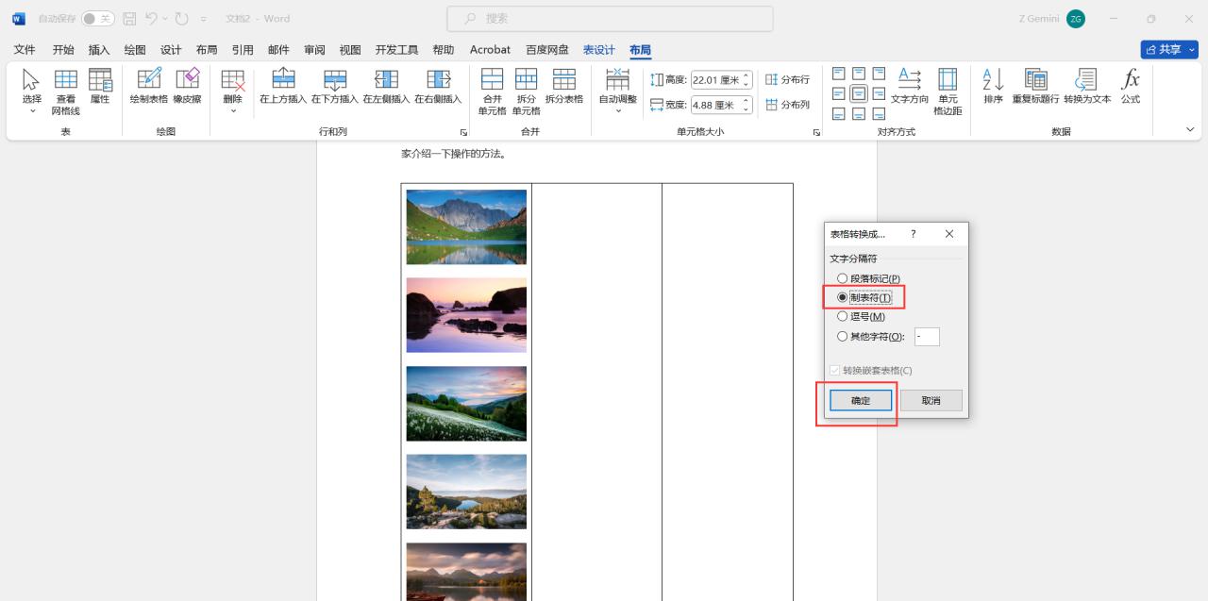
Task: Click 转换为文本 convert to text
Action: pos(1087,87)
